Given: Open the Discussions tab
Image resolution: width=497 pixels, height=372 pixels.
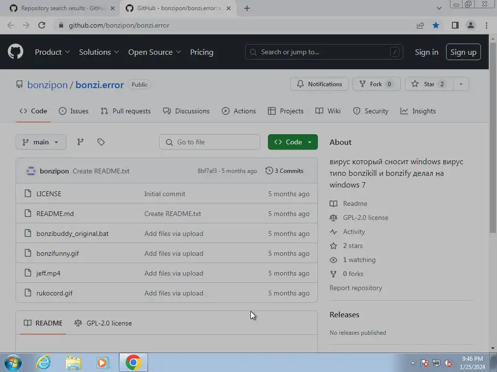Looking at the screenshot, I should (x=186, y=111).
